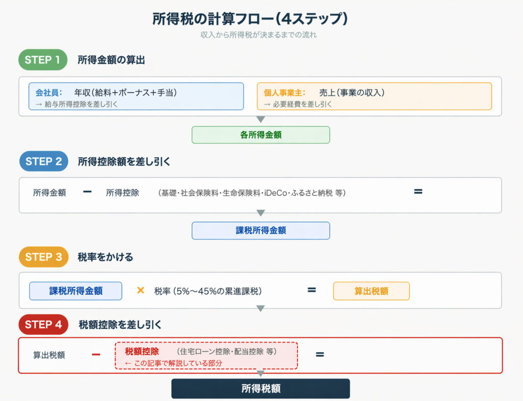The height and width of the screenshot is (401, 523).
Task: Click the down arrow above 課税所得金額 box
Action: click(261, 213)
